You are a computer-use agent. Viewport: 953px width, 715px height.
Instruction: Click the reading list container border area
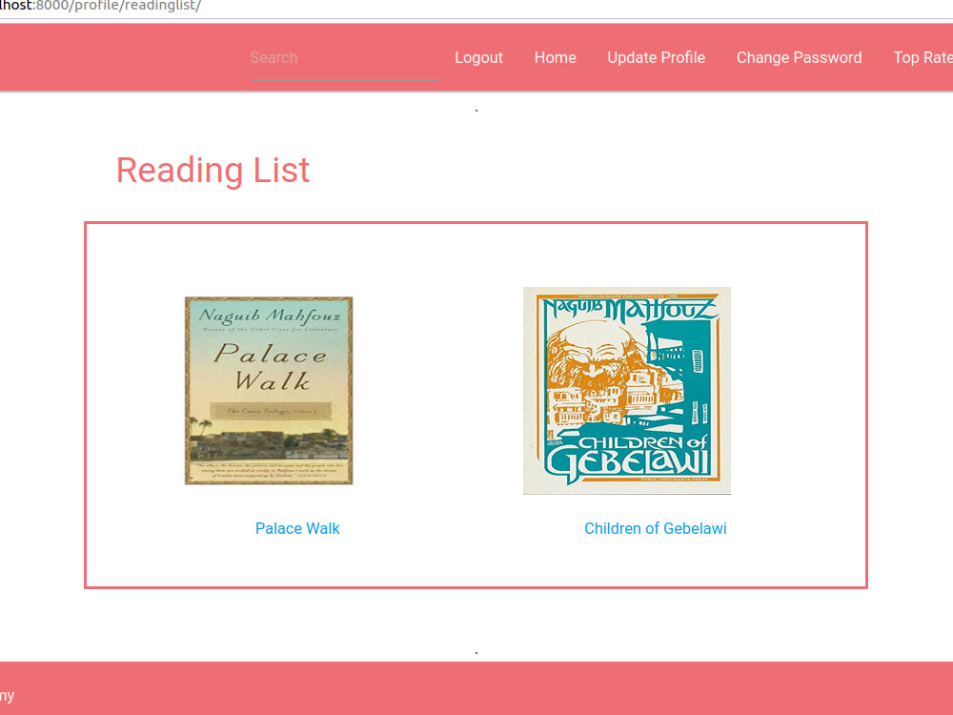[x=476, y=224]
